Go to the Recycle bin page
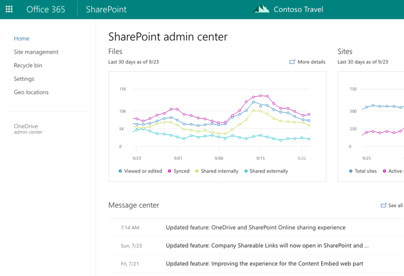The width and height of the screenshot is (404, 276). click(x=28, y=66)
